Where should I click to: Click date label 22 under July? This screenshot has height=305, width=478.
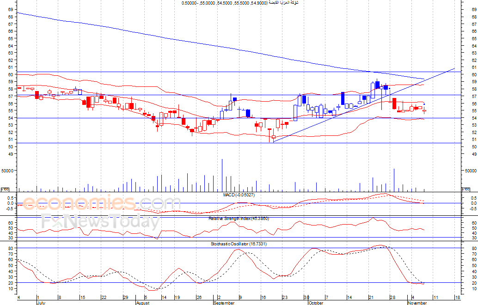(104, 298)
